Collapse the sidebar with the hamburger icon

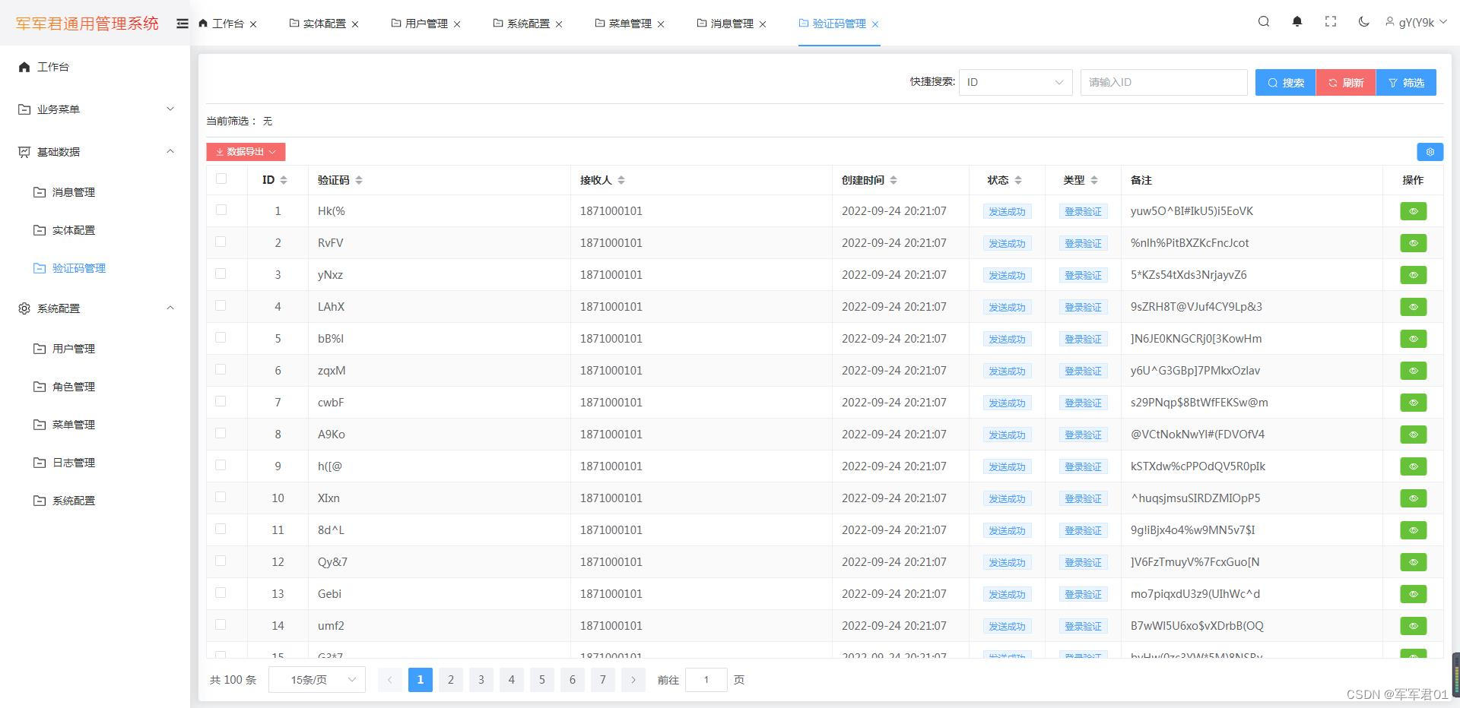(x=182, y=23)
